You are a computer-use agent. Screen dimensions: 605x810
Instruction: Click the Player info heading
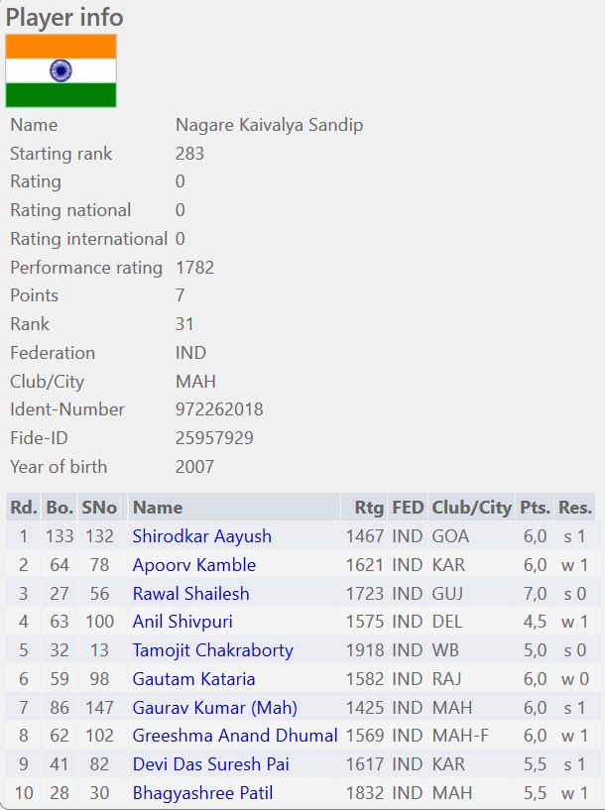click(x=64, y=17)
